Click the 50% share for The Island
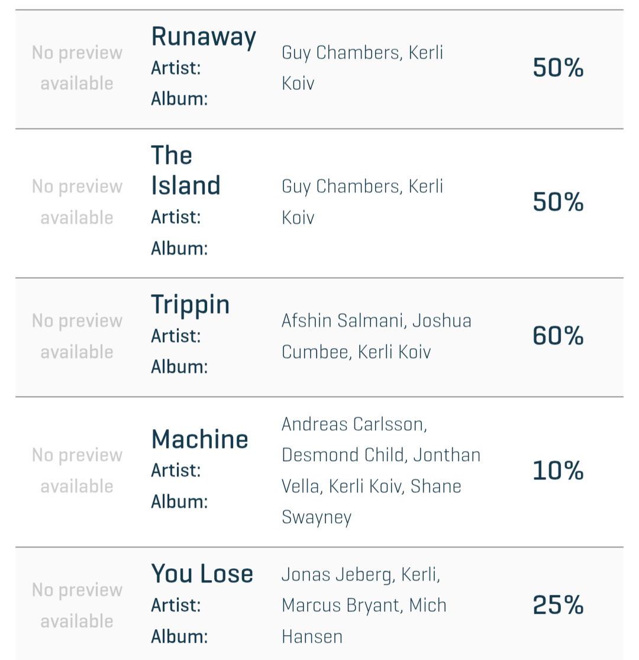 558,202
